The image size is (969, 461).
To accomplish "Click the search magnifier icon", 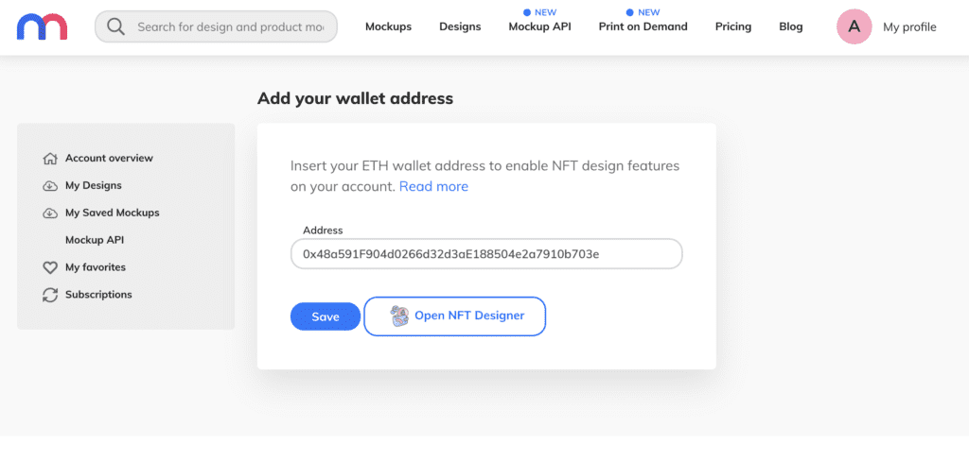I will (x=115, y=26).
